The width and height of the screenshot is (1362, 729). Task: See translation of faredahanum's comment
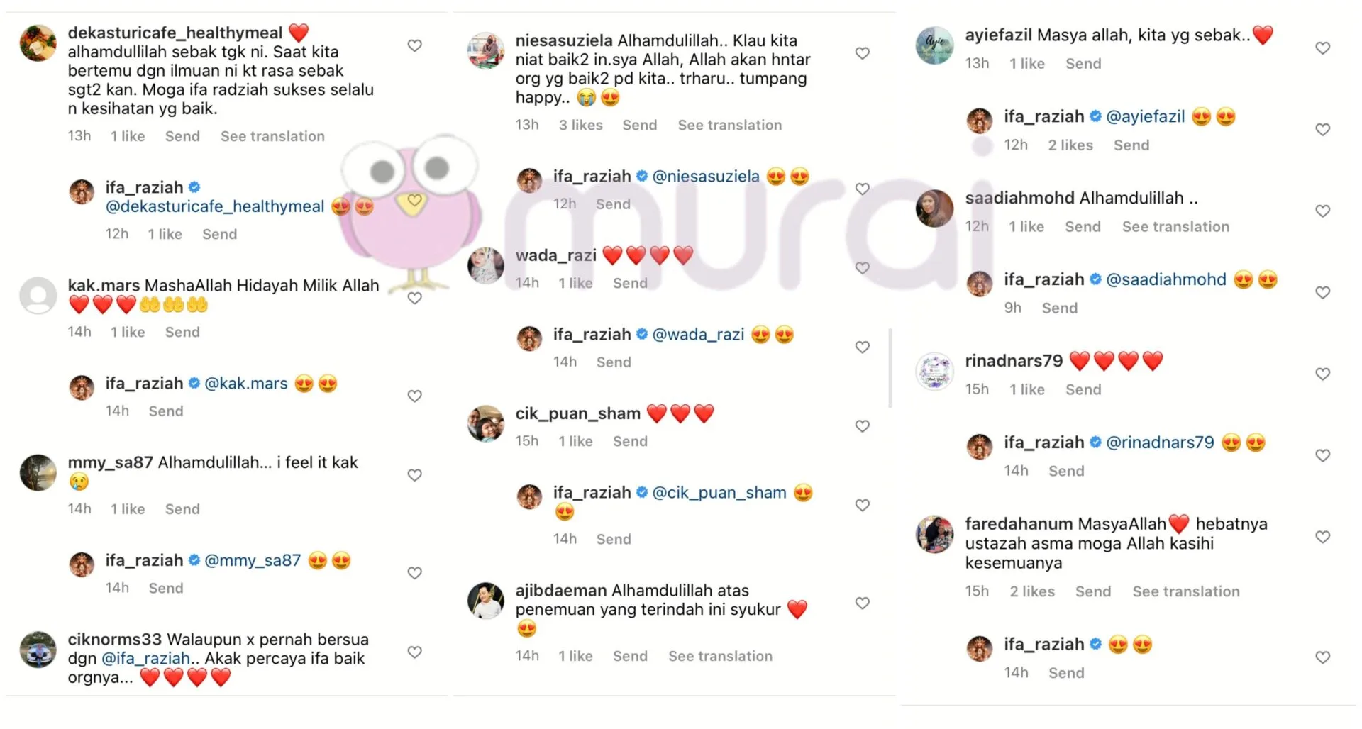point(1186,591)
